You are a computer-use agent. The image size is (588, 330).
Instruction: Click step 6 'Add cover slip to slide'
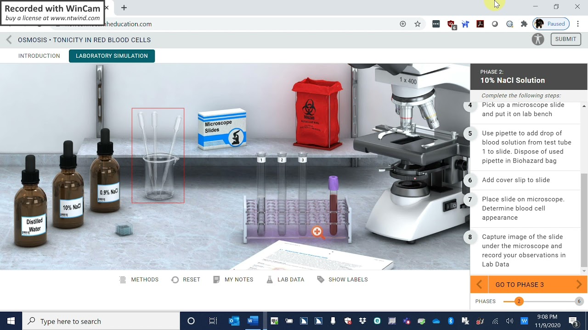[x=516, y=180]
